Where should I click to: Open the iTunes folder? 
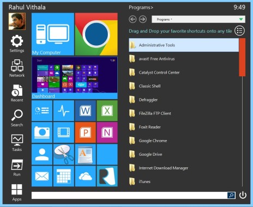pyautogui.click(x=184, y=181)
